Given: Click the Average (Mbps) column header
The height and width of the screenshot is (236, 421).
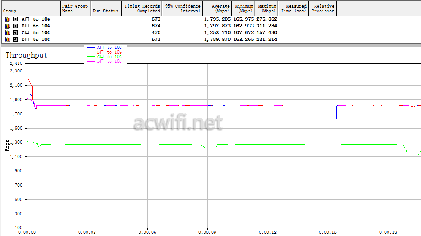Looking at the screenshot, I should click(217, 8).
